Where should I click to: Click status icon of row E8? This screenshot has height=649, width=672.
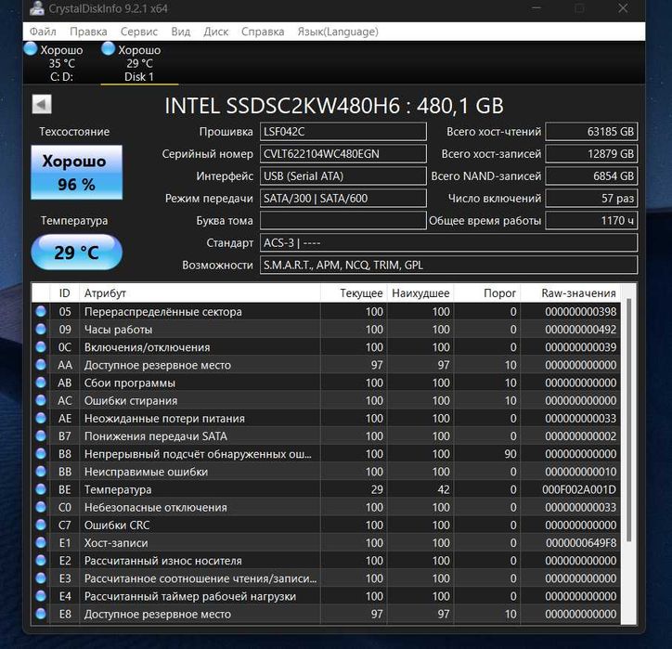[x=41, y=614]
